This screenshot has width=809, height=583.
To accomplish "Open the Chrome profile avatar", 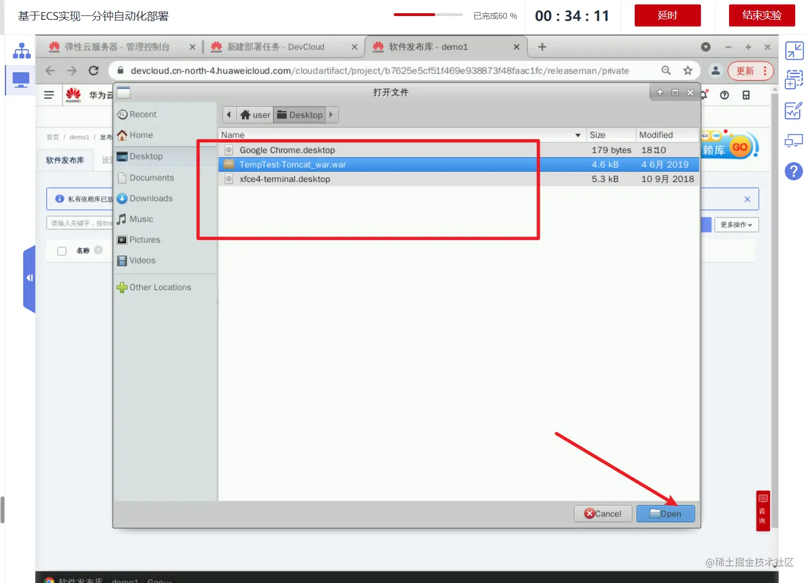I will click(x=715, y=71).
